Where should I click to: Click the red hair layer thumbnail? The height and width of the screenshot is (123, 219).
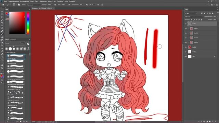[190, 47]
